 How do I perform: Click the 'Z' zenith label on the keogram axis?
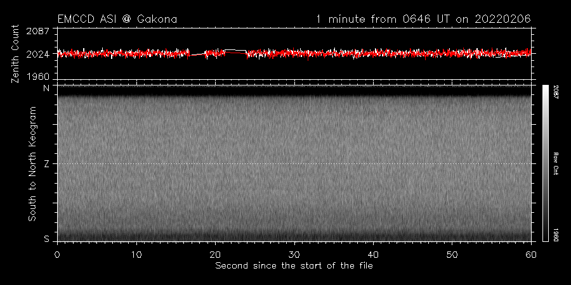46,163
